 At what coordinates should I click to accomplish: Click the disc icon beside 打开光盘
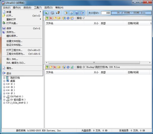[x=4, y=23]
